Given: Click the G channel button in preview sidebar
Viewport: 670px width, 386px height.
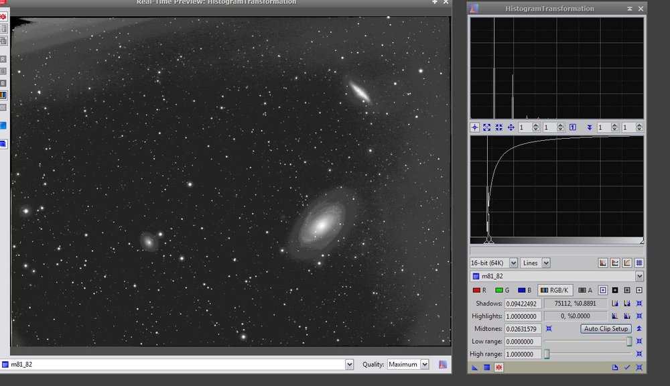Looking at the screenshot, I should pos(3,71).
